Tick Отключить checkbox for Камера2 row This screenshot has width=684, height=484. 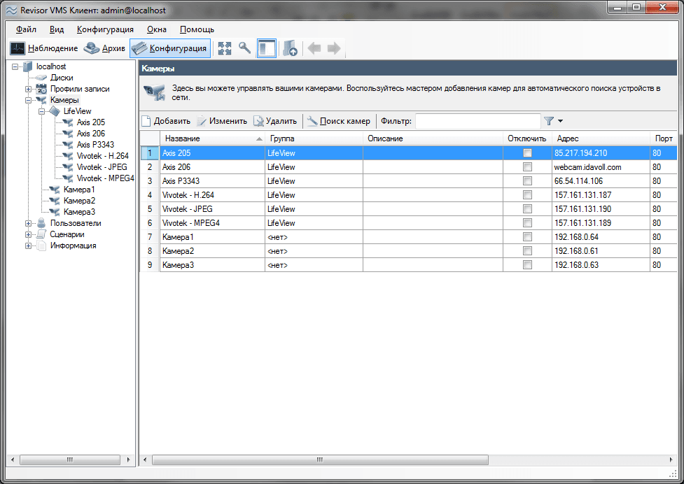pyautogui.click(x=527, y=250)
